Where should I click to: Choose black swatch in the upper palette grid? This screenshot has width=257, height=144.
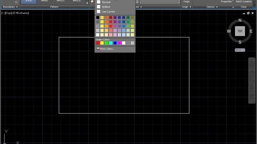tap(98, 18)
